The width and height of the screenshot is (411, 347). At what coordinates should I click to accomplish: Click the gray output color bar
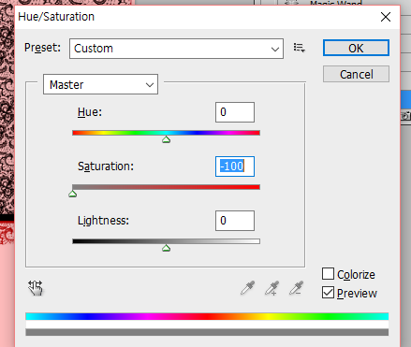(207, 332)
